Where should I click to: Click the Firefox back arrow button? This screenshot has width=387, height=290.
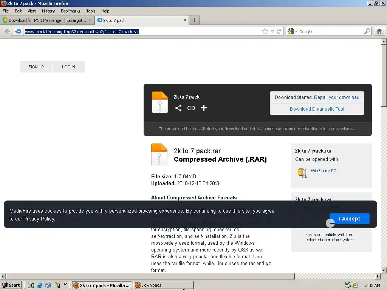pos(8,32)
